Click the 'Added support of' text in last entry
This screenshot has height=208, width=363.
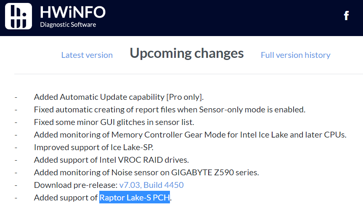click(66, 198)
